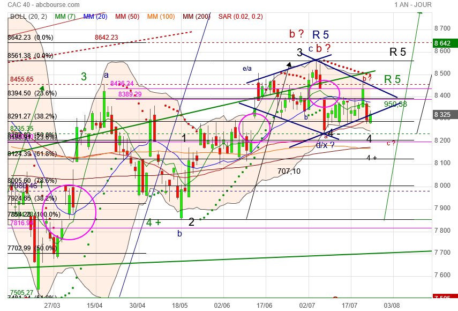The image size is (458, 311).
Task: Click the 30/04 date axis label
Action: coord(137,306)
